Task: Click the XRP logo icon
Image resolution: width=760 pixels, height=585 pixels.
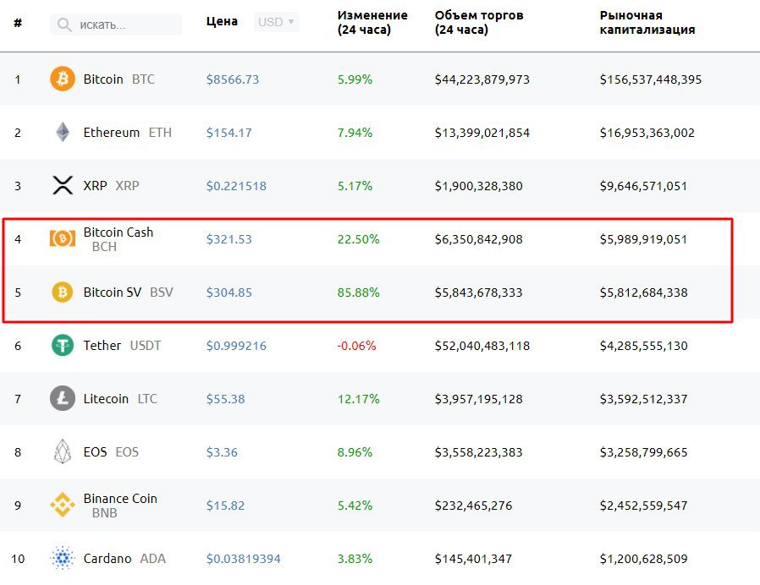Action: [x=63, y=185]
